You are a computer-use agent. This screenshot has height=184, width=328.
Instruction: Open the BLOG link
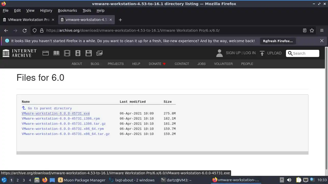[95, 64]
